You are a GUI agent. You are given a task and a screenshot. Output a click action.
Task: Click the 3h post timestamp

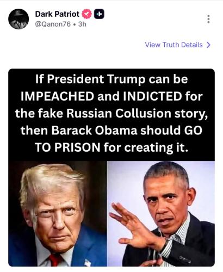(82, 24)
